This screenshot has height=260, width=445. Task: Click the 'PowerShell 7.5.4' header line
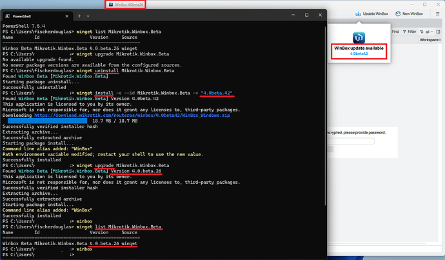click(x=24, y=26)
